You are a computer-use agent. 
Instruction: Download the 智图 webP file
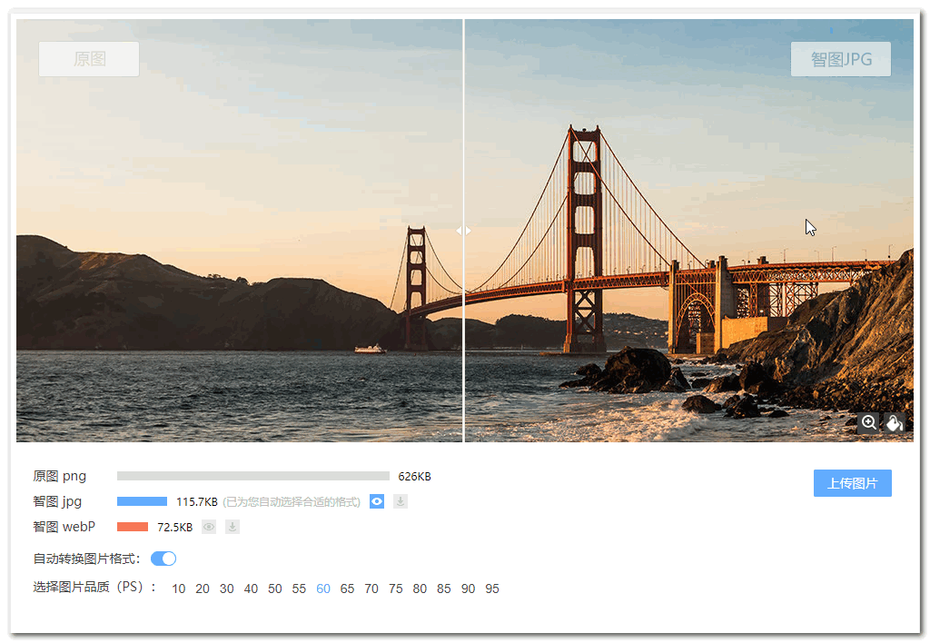pos(232,527)
